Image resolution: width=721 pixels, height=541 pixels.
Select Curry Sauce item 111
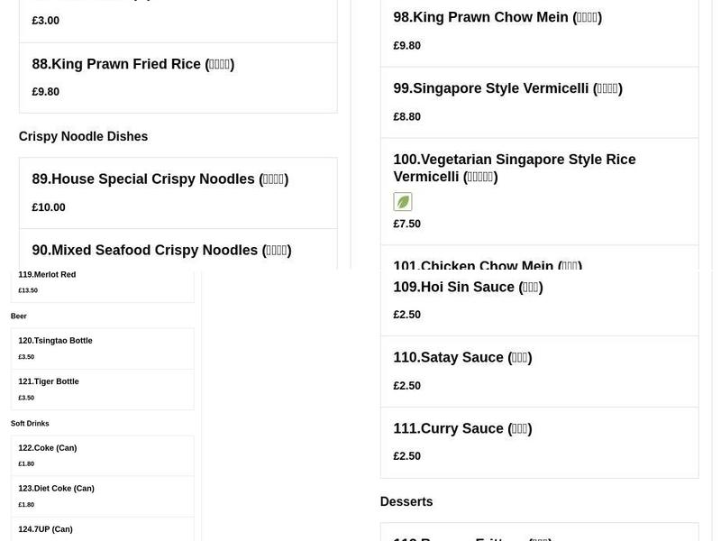click(x=461, y=428)
